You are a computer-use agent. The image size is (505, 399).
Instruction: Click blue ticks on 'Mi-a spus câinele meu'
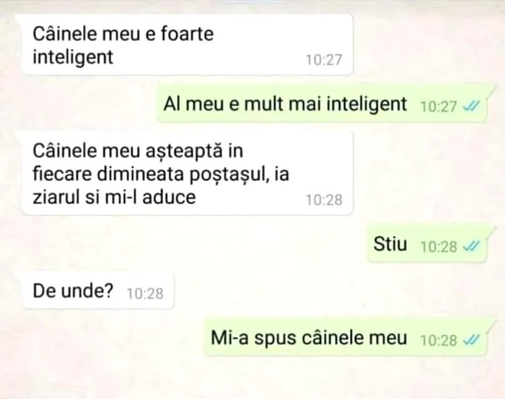(471, 339)
